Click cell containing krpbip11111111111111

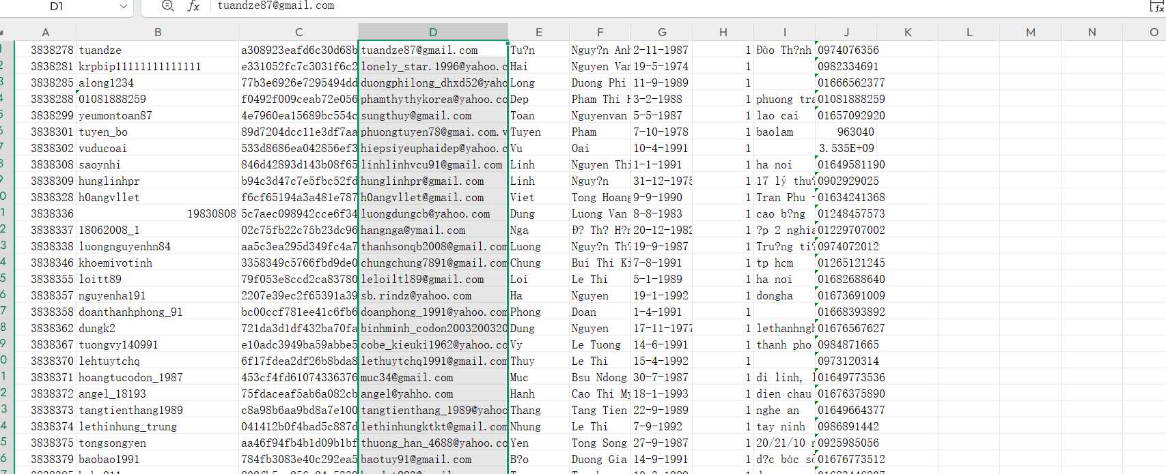pyautogui.click(x=158, y=66)
